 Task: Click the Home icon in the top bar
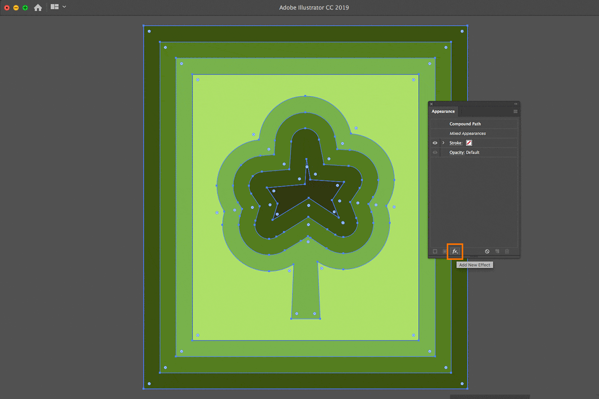(37, 7)
